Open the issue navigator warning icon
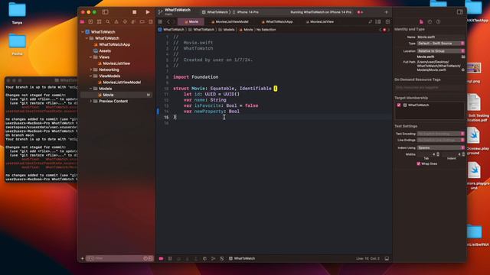 116,22
